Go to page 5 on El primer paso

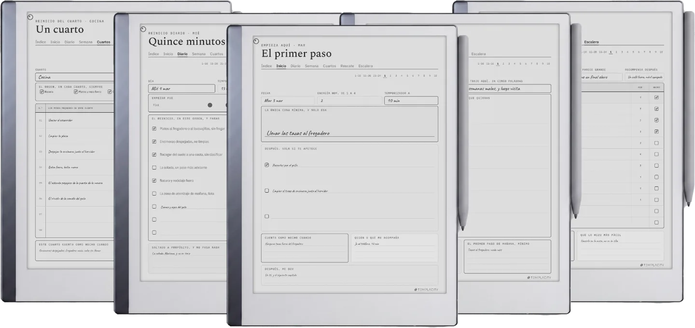[407, 76]
